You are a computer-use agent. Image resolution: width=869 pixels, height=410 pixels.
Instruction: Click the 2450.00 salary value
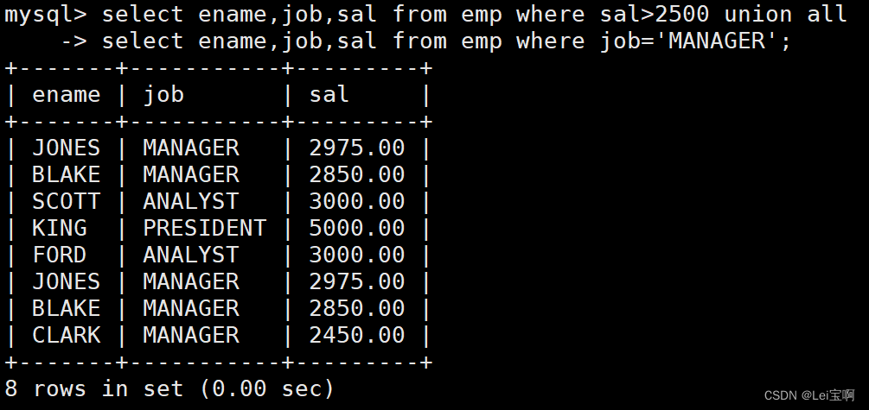[x=356, y=335]
